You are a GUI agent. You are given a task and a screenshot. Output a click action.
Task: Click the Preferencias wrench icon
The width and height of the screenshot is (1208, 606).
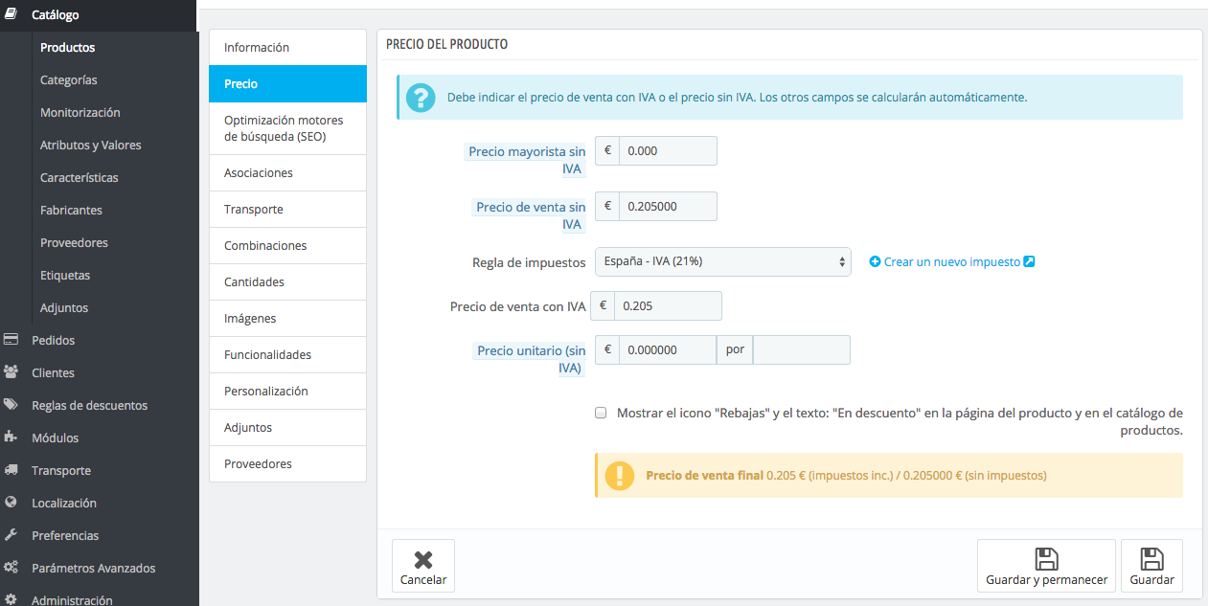11,535
